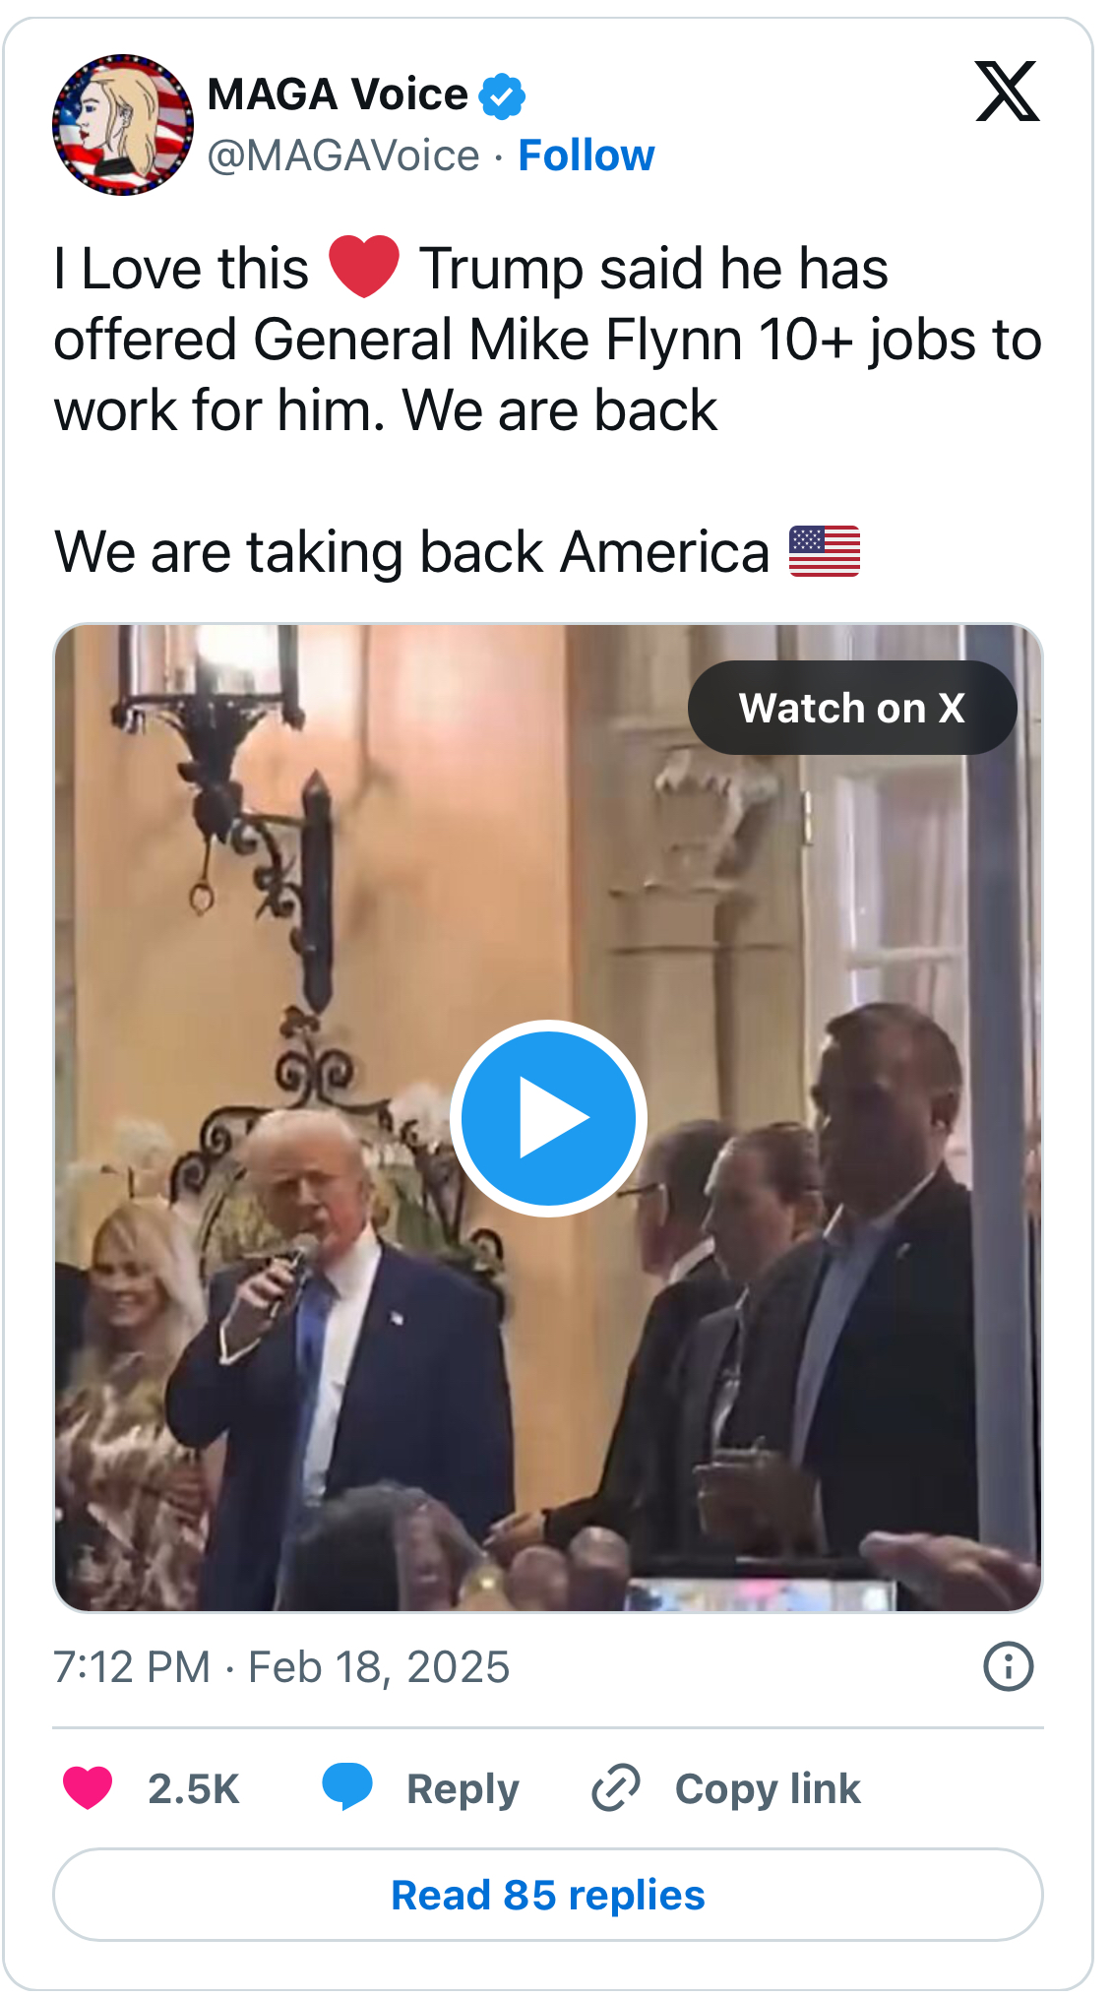Click the video thumbnail image

tap(548, 1118)
